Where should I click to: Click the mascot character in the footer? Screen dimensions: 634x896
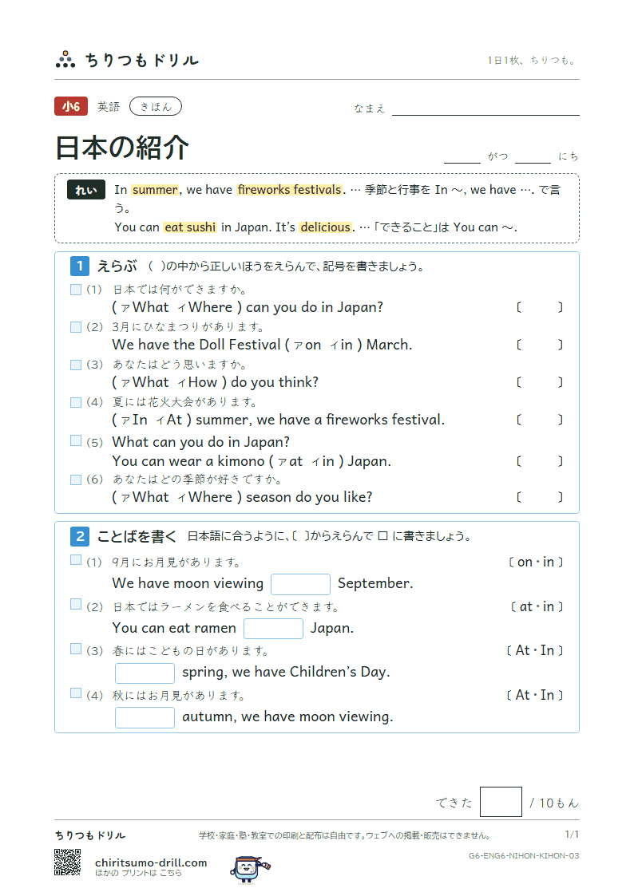point(250,869)
